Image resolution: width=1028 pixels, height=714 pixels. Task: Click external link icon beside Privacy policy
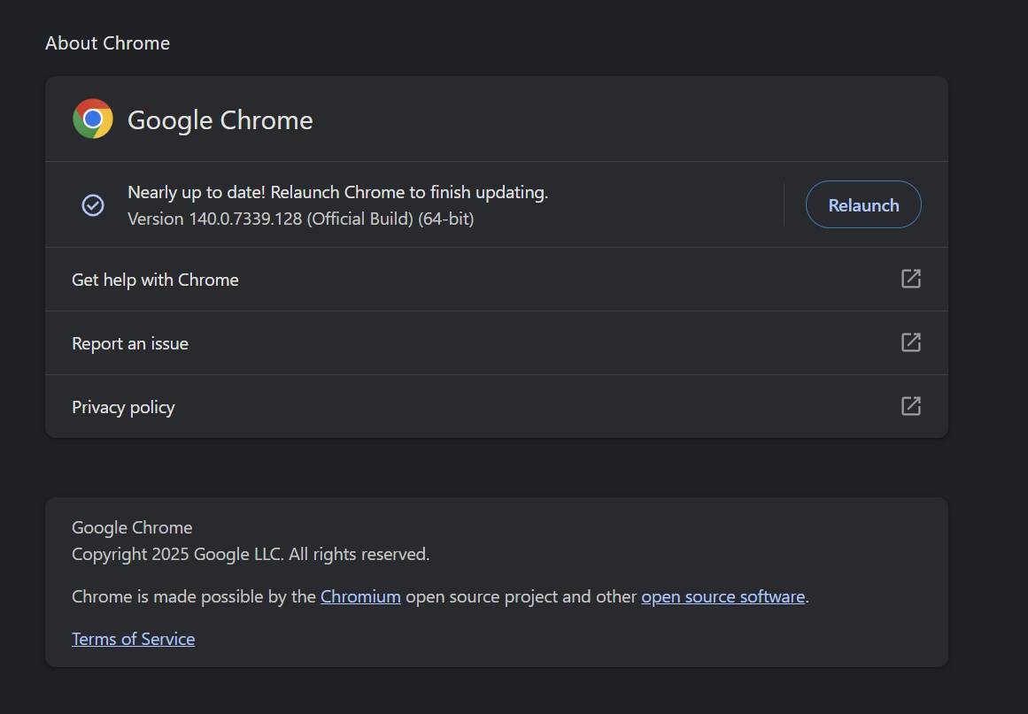pyautogui.click(x=910, y=406)
